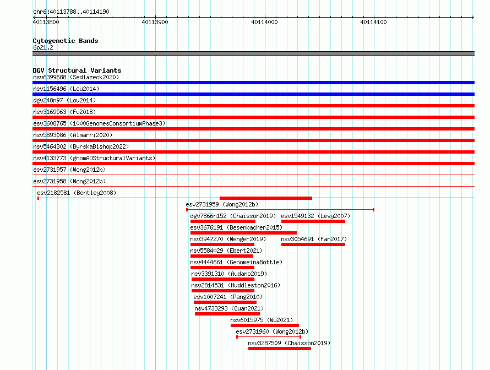
Task: Click the Cytogenetic Bands track title
Action: 66,41
